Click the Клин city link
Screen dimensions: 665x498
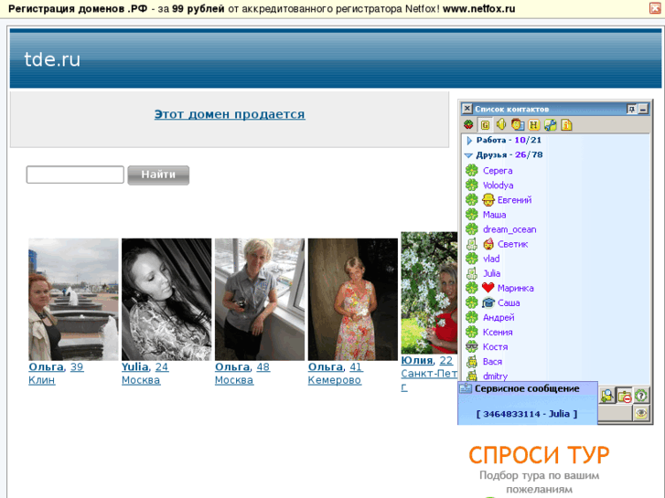pos(41,380)
